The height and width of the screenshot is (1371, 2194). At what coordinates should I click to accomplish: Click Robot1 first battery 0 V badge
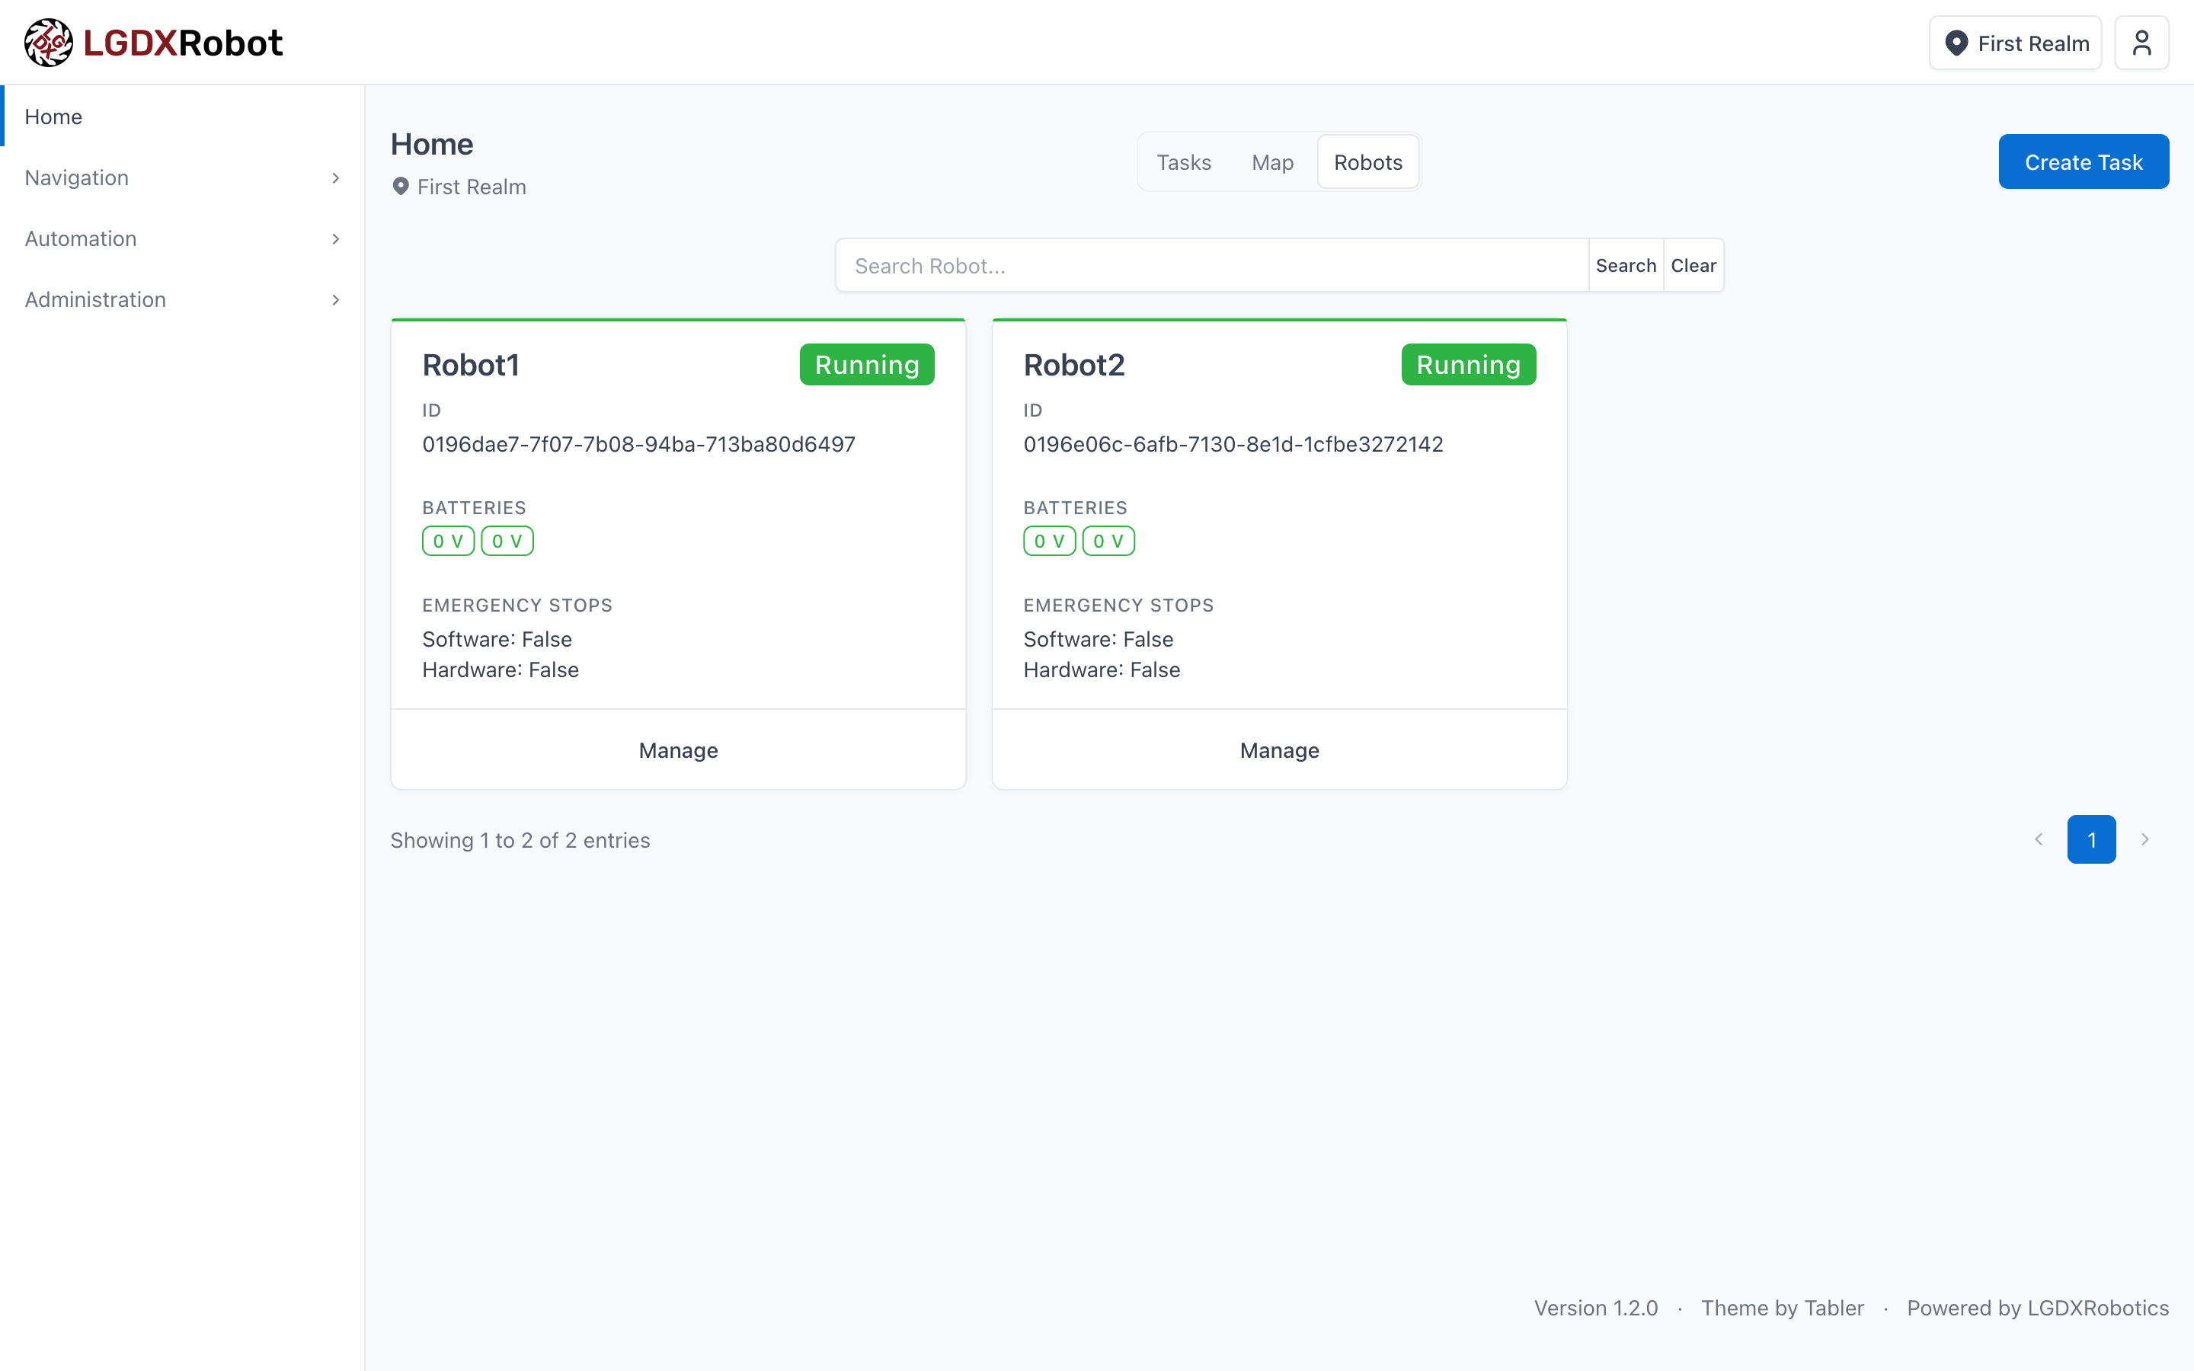coord(448,542)
